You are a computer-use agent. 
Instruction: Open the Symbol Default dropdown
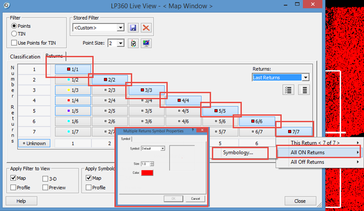click(x=163, y=149)
